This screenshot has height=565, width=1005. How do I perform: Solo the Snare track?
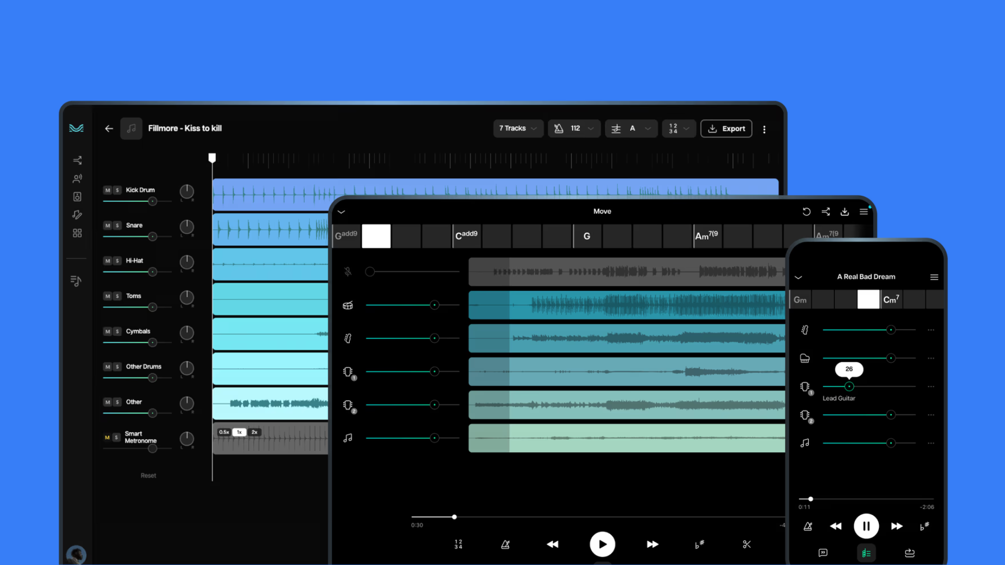pyautogui.click(x=117, y=225)
